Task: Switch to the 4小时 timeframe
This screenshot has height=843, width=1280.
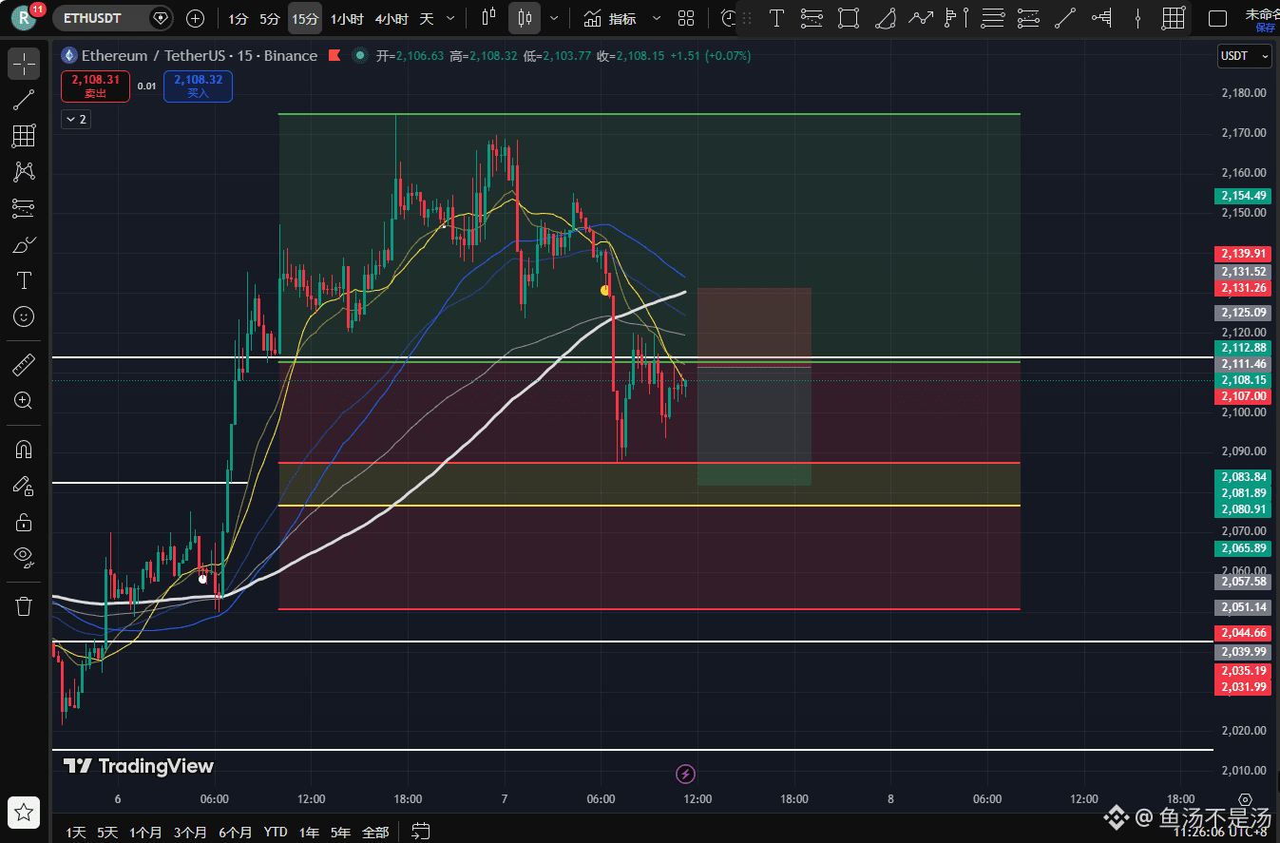Action: pyautogui.click(x=392, y=18)
